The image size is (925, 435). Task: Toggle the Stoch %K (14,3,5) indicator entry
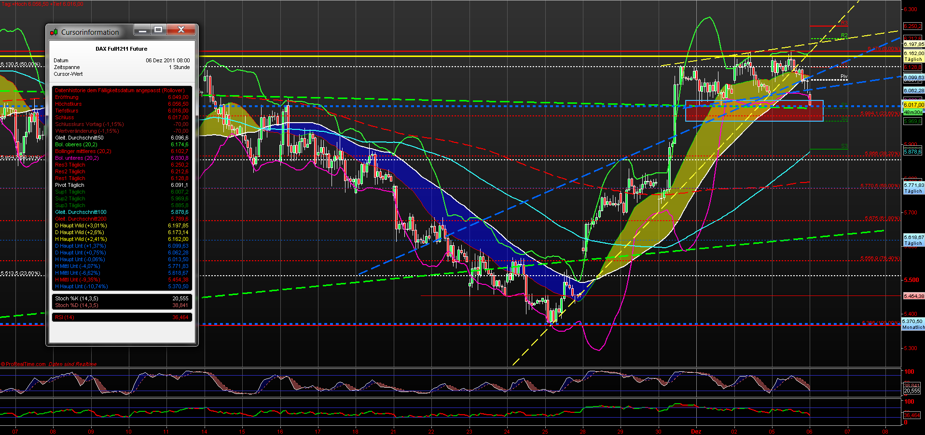(x=76, y=298)
